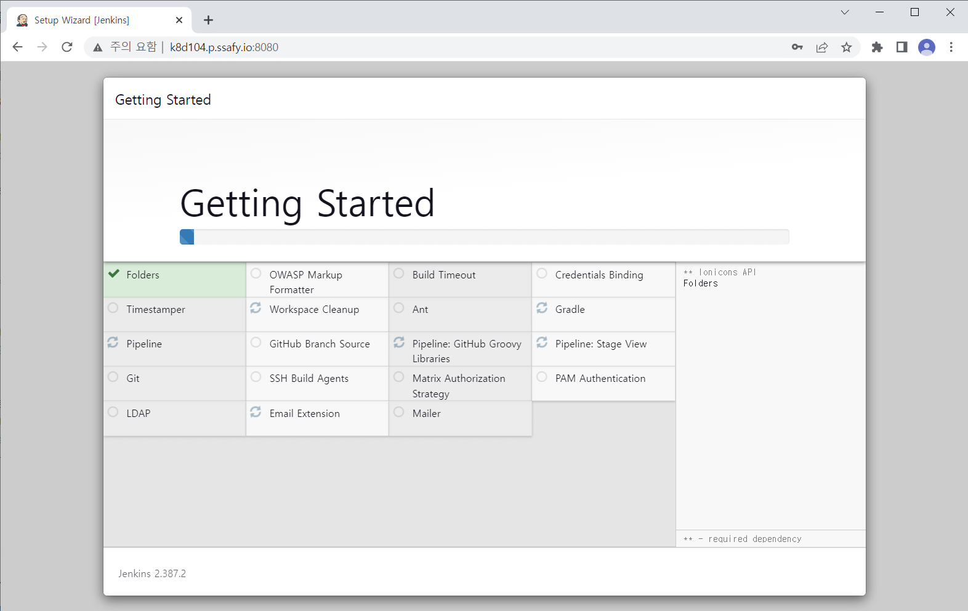Click the not-secure warning icon in address bar
This screenshot has width=968, height=611.
click(97, 47)
